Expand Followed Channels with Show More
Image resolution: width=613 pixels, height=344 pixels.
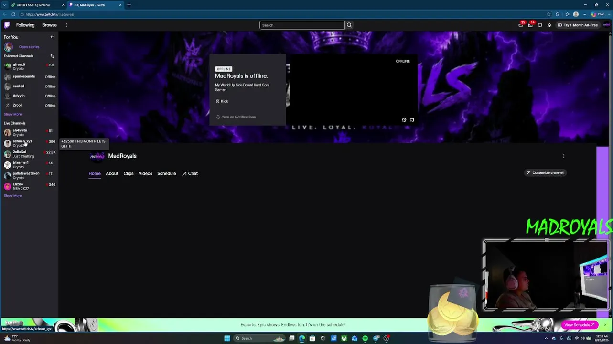(x=13, y=114)
